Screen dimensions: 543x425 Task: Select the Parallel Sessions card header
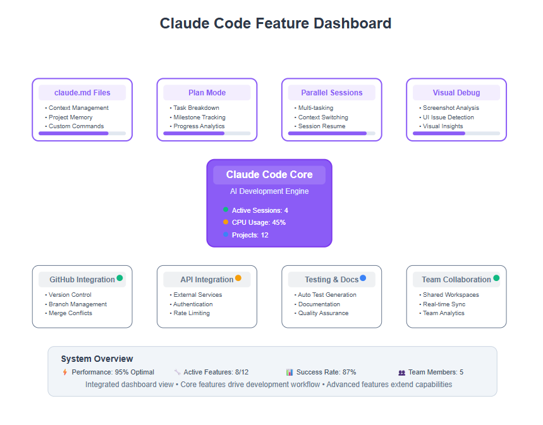[331, 93]
